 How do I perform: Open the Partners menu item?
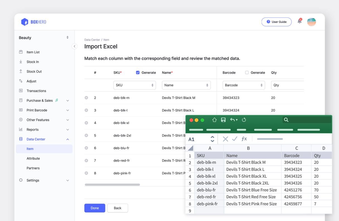click(x=33, y=168)
